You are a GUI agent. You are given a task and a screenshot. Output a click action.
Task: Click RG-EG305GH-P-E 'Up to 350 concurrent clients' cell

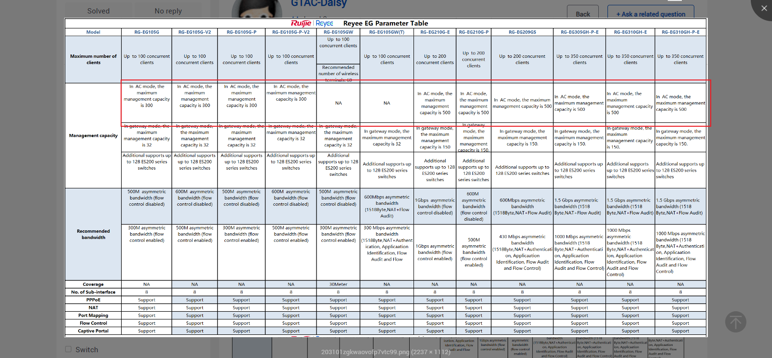click(x=579, y=59)
